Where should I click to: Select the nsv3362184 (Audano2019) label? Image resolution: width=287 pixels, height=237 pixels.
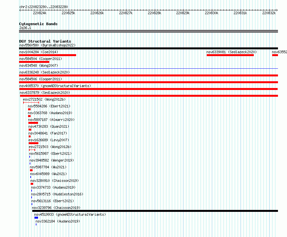(x=58, y=221)
